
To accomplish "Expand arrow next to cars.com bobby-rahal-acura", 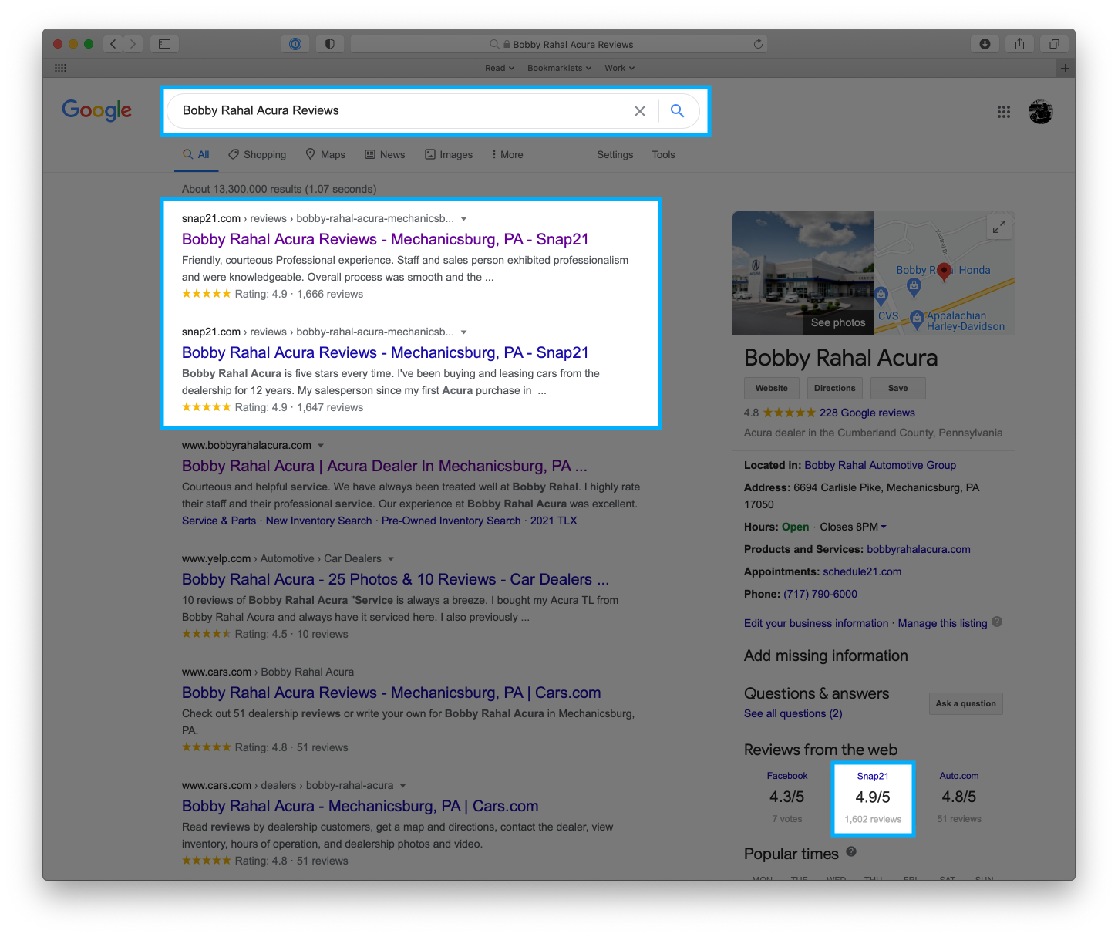I will [402, 786].
